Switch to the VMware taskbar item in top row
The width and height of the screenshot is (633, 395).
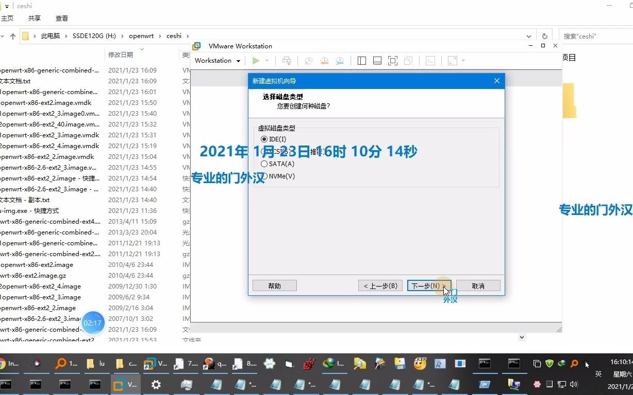coord(155,364)
